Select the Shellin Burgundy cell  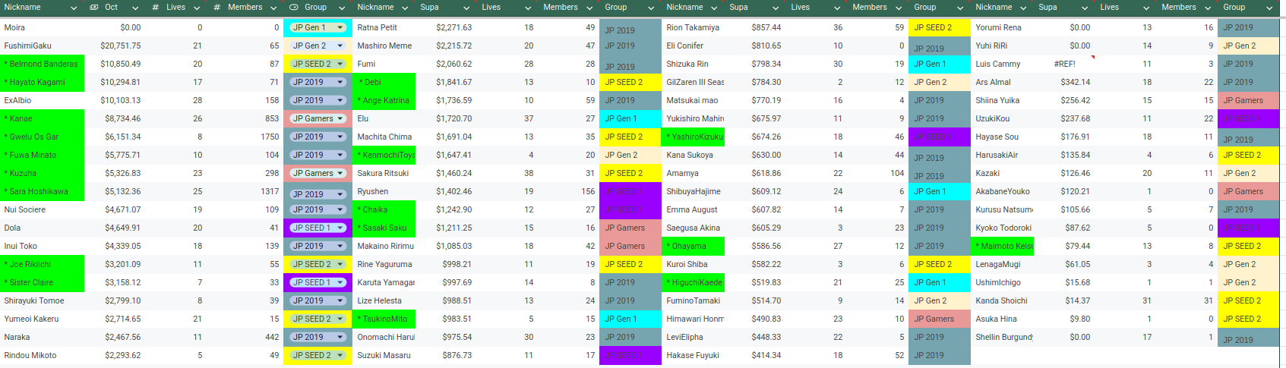pos(1003,337)
